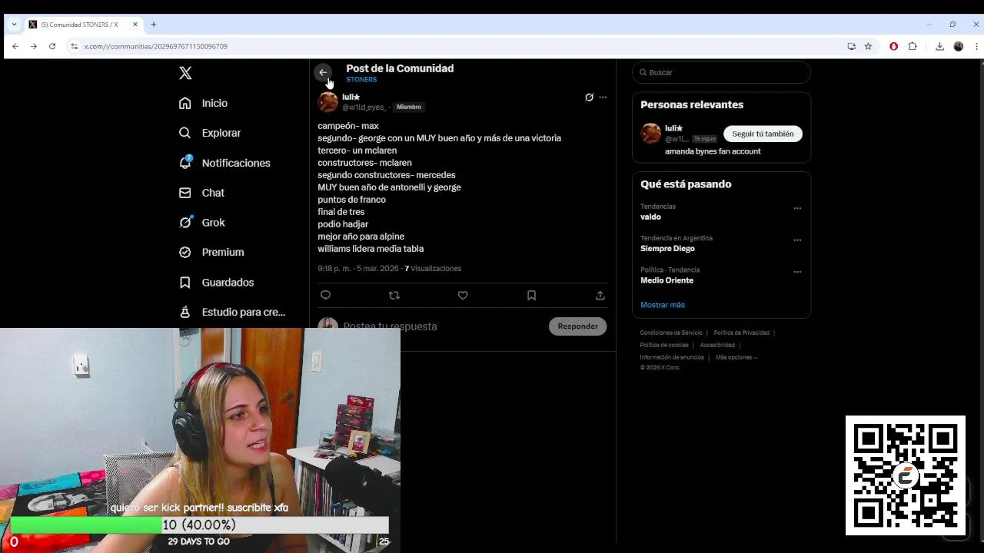The width and height of the screenshot is (984, 553).
Task: Click the @w1ld_eyes_ handle on post
Action: [x=364, y=108]
